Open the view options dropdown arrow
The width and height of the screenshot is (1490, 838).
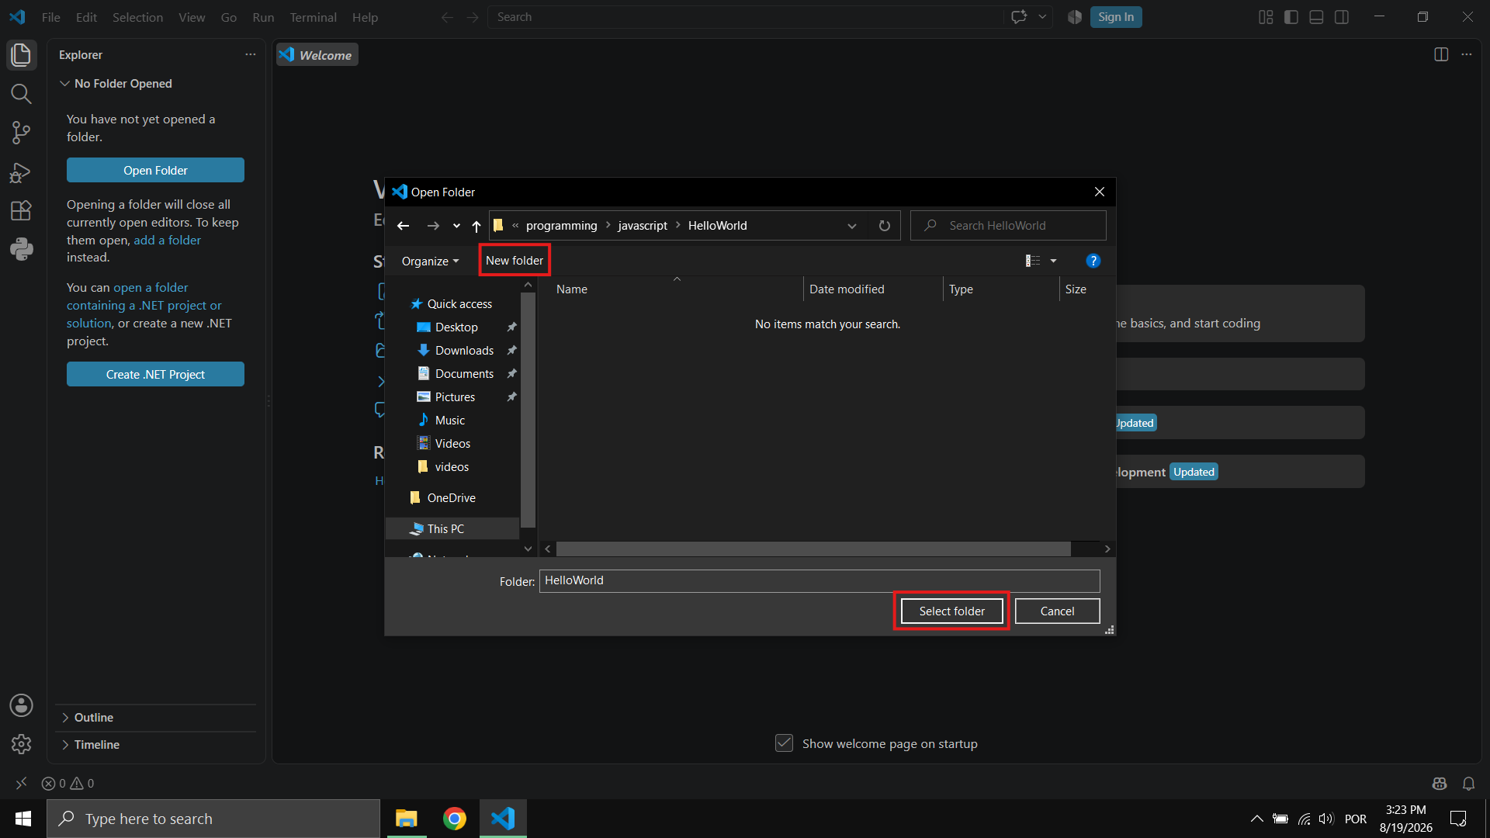click(x=1053, y=261)
